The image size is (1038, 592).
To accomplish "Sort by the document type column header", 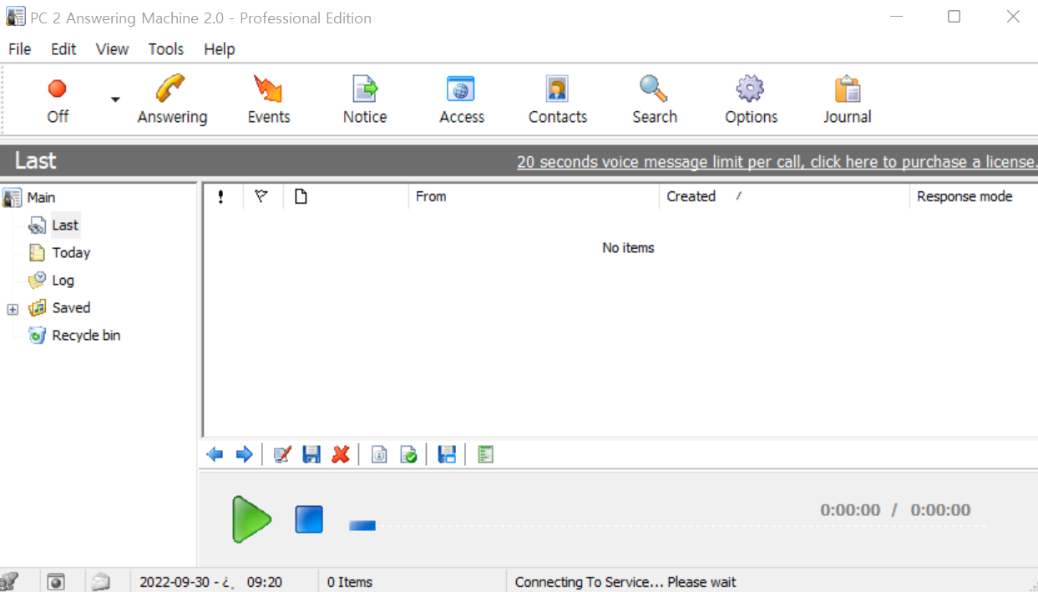I will point(346,197).
